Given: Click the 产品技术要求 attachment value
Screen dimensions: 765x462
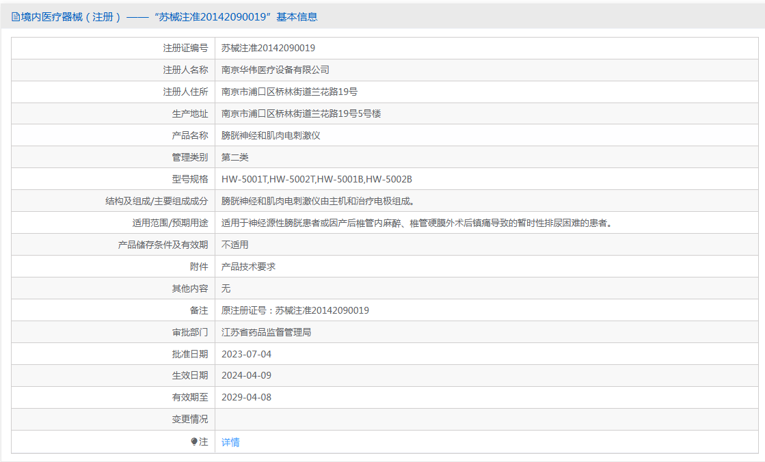Looking at the screenshot, I should pyautogui.click(x=248, y=267).
